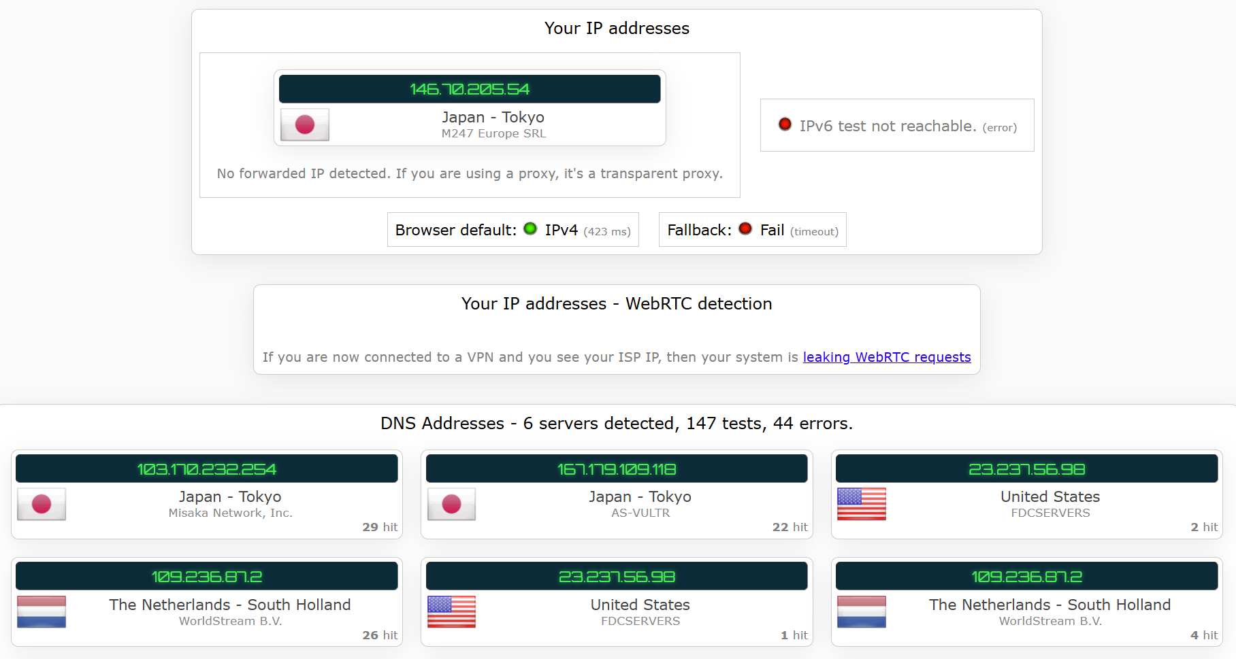This screenshot has height=659, width=1236.
Task: Select DNS server address 167.179.109.118
Action: (x=617, y=469)
